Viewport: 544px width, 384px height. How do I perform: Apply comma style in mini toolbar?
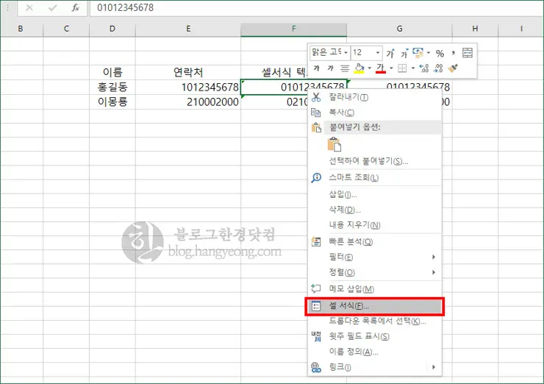(453, 53)
